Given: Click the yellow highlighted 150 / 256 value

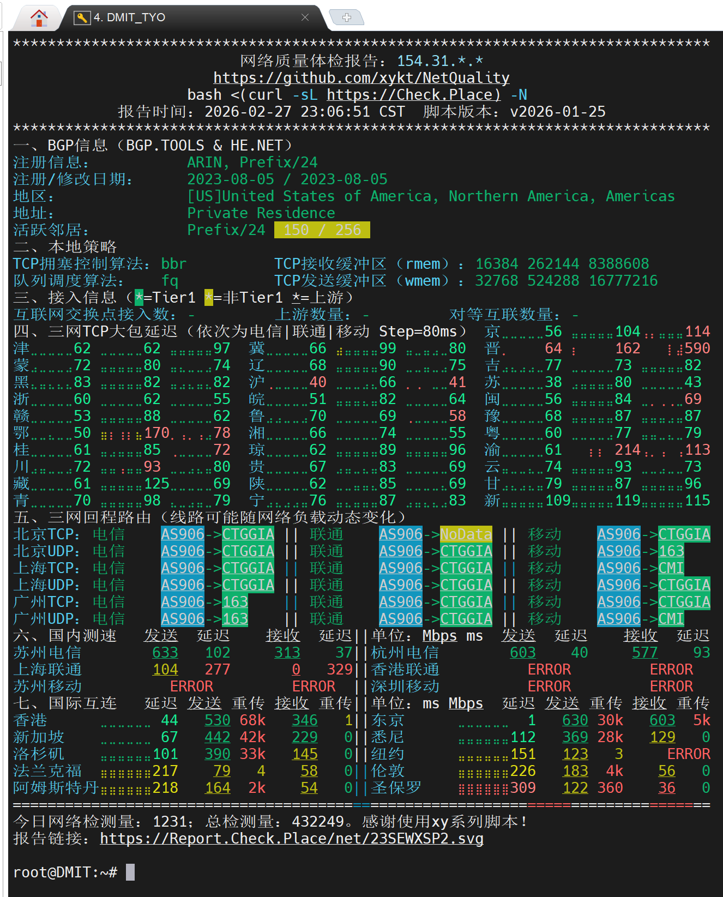Looking at the screenshot, I should pos(322,230).
